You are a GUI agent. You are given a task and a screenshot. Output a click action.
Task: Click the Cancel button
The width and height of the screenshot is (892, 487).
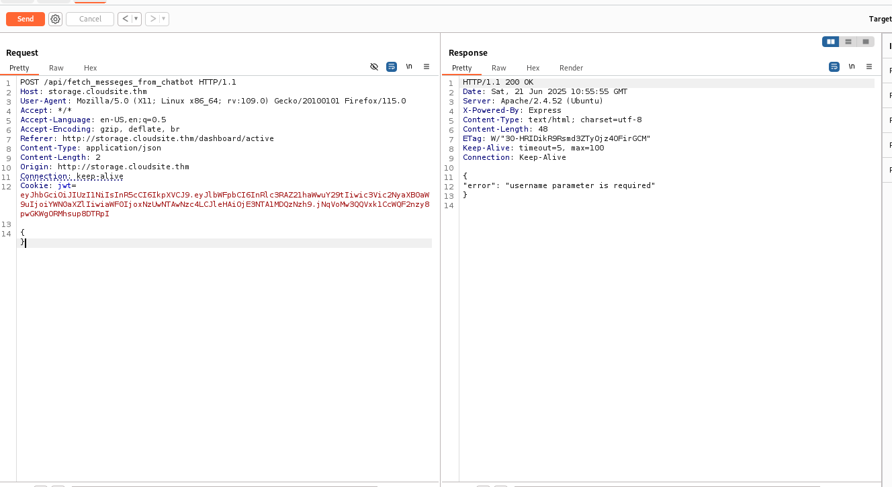90,19
